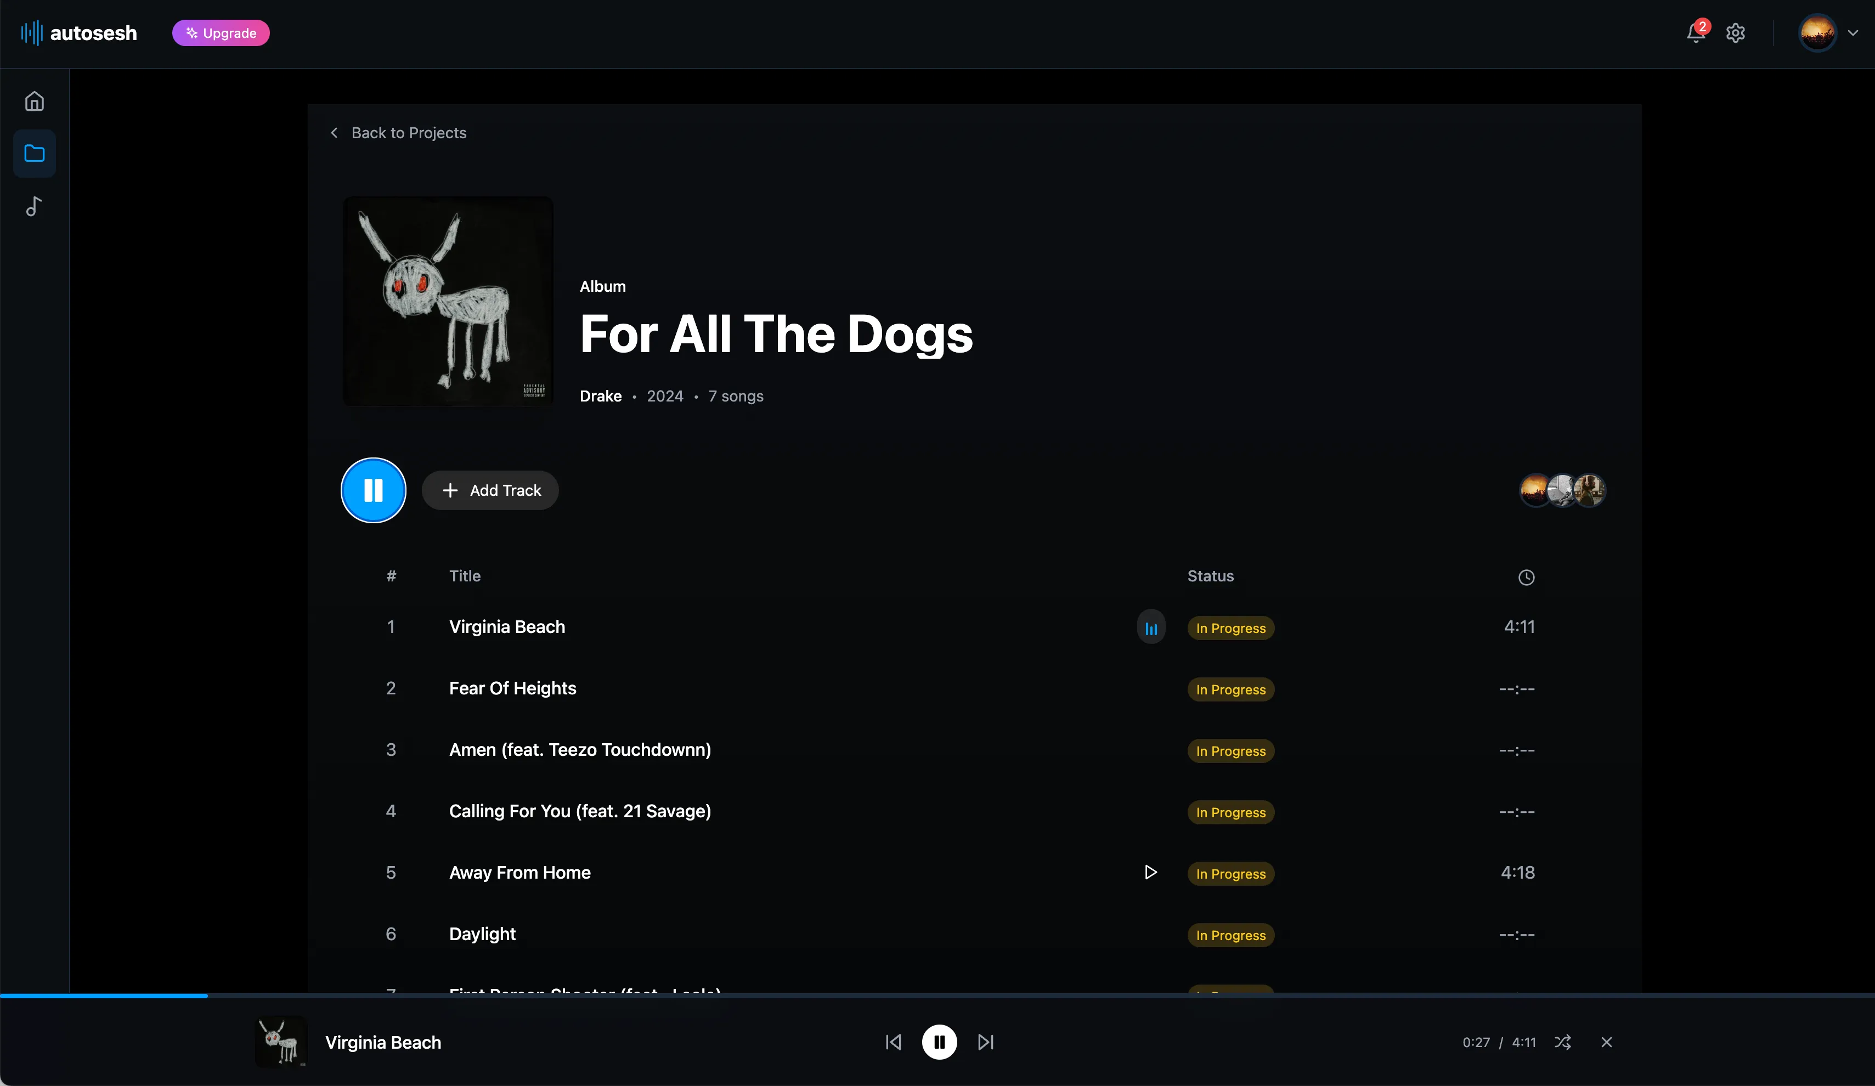Open the music note sidebar icon
This screenshot has width=1875, height=1086.
click(x=34, y=206)
